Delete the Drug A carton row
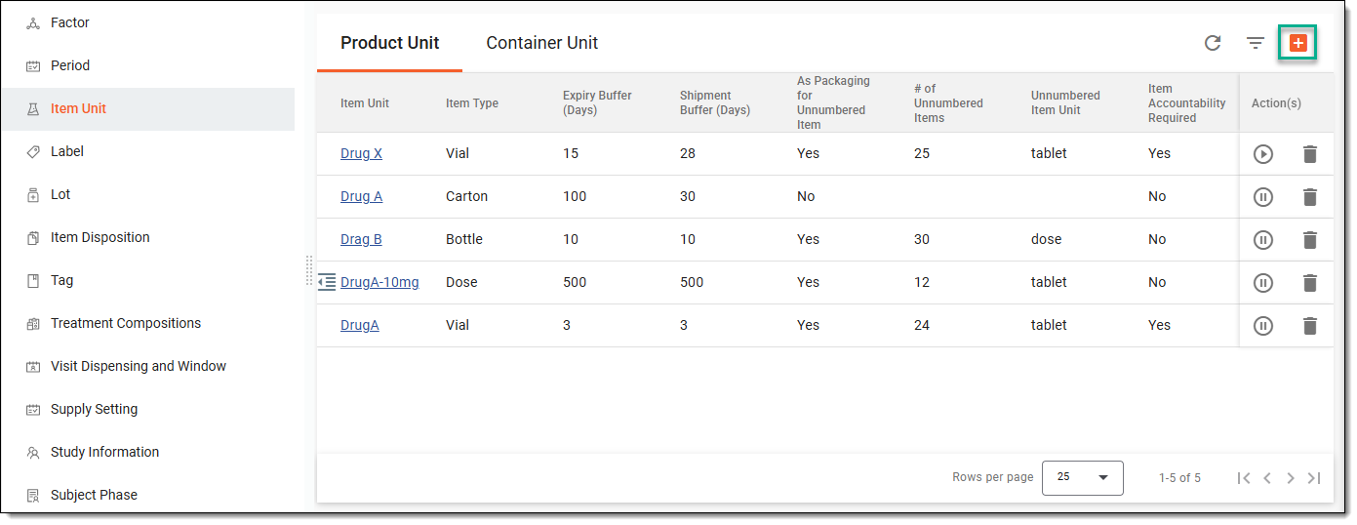 point(1310,197)
